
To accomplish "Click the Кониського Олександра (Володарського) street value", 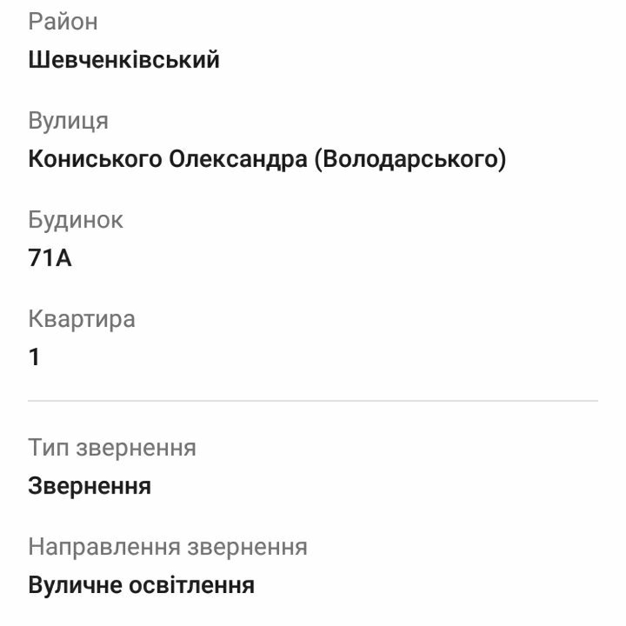I will tap(267, 159).
